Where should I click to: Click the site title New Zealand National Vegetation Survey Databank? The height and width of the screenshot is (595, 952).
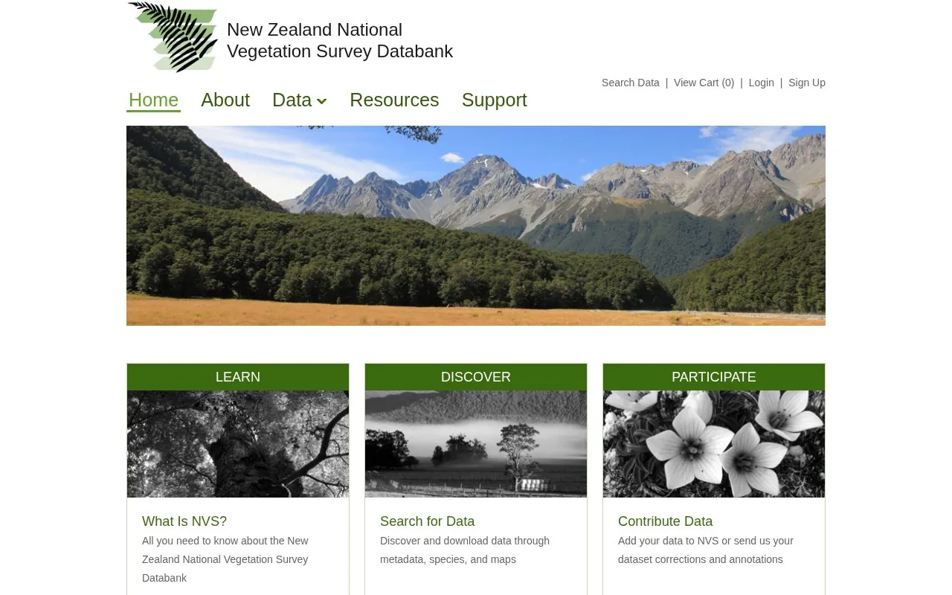coord(340,40)
